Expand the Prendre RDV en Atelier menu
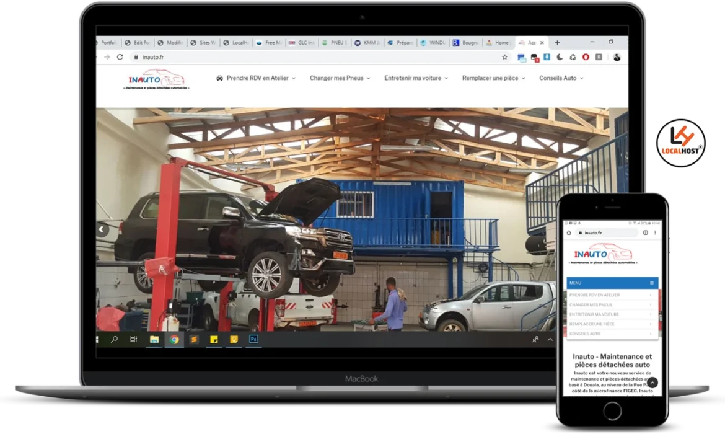This screenshot has width=725, height=434. (256, 78)
